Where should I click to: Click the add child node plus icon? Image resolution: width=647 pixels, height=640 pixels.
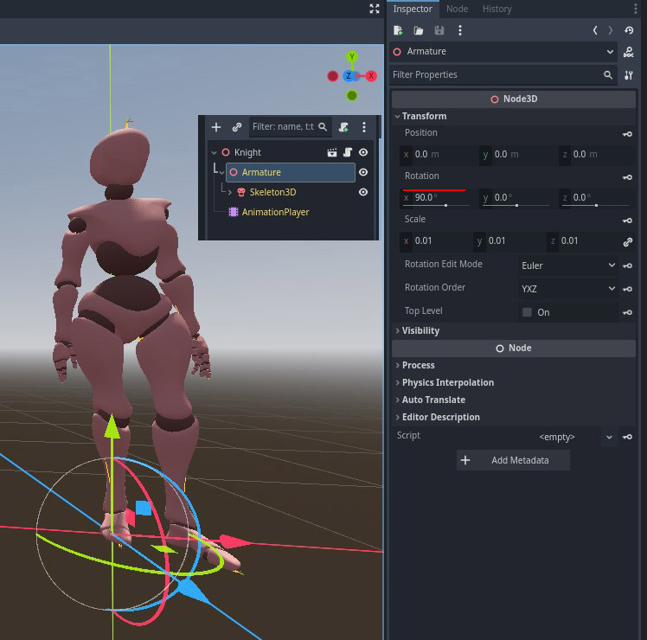click(216, 127)
